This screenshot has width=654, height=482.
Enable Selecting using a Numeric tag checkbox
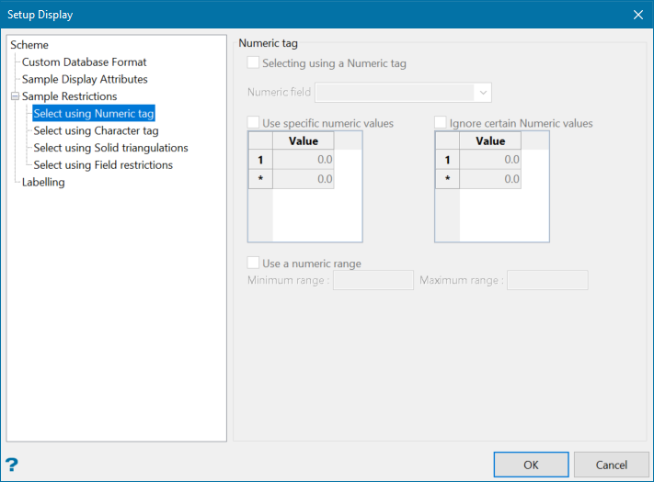coord(253,64)
